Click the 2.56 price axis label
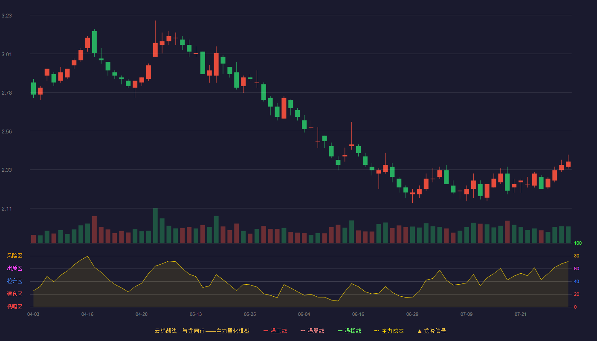The width and height of the screenshot is (597, 341). [x=6, y=132]
